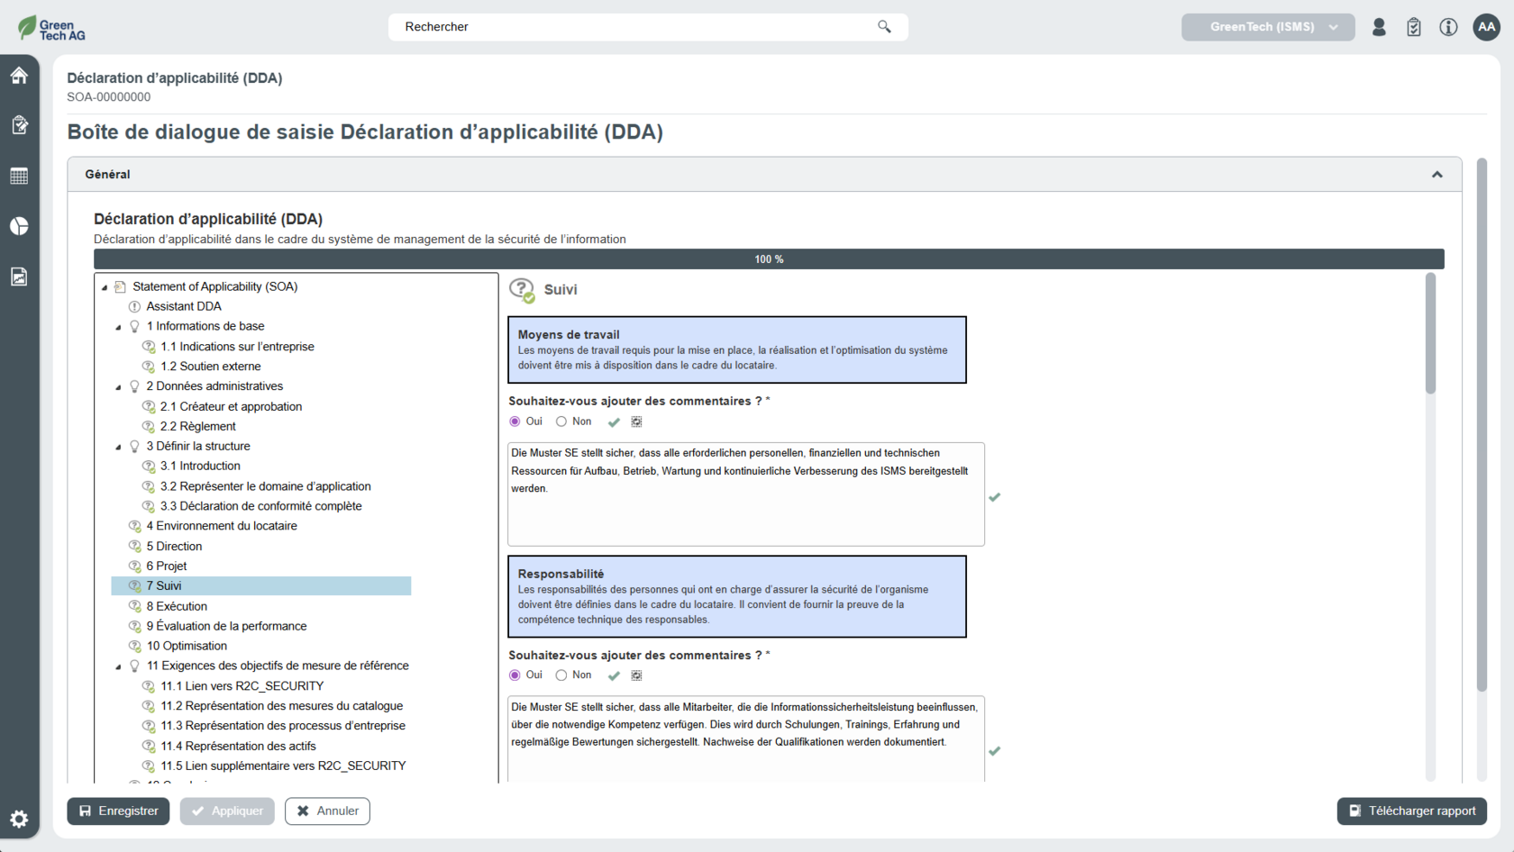1514x852 pixels.
Task: Select Non under Responsabilité comments
Action: click(561, 675)
